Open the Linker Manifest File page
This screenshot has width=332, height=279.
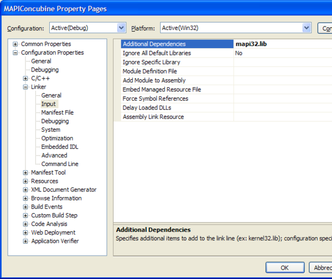click(57, 112)
